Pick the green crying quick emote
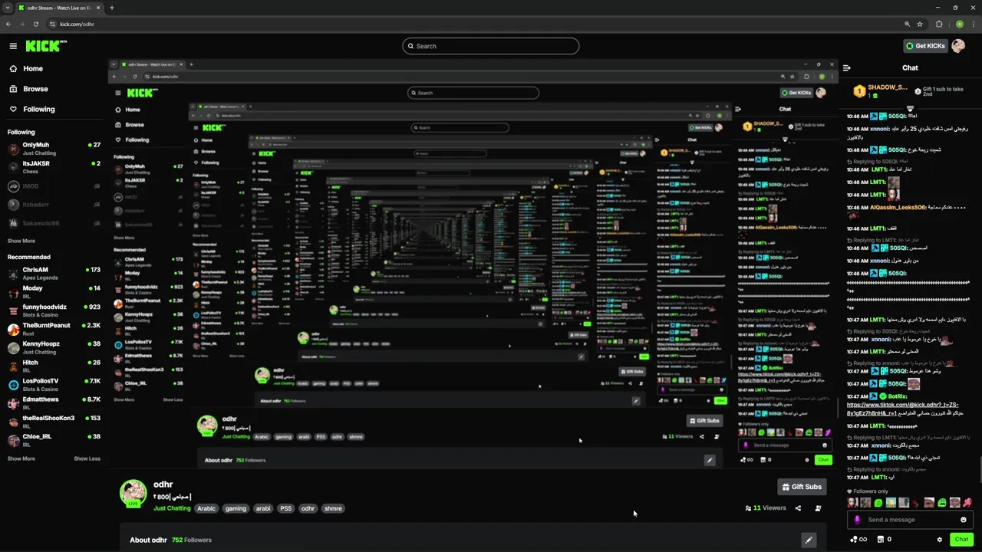This screenshot has width=982, height=552. pos(942,503)
